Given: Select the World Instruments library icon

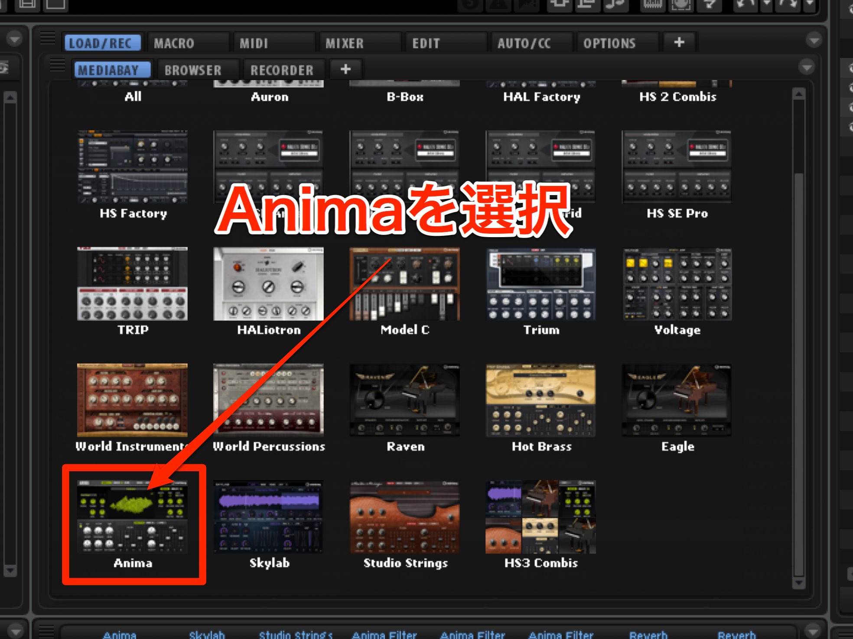Looking at the screenshot, I should click(132, 400).
